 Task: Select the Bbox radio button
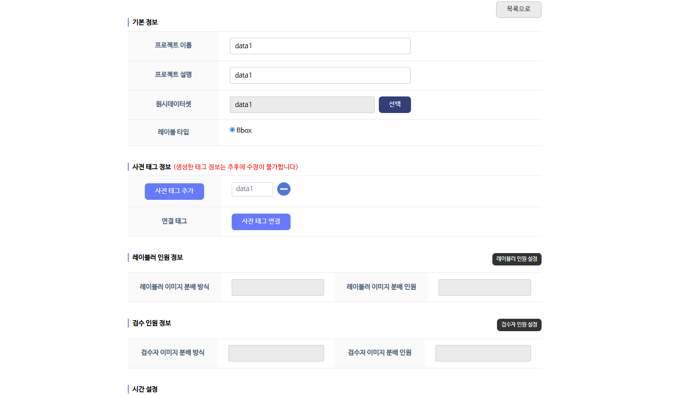tap(233, 130)
